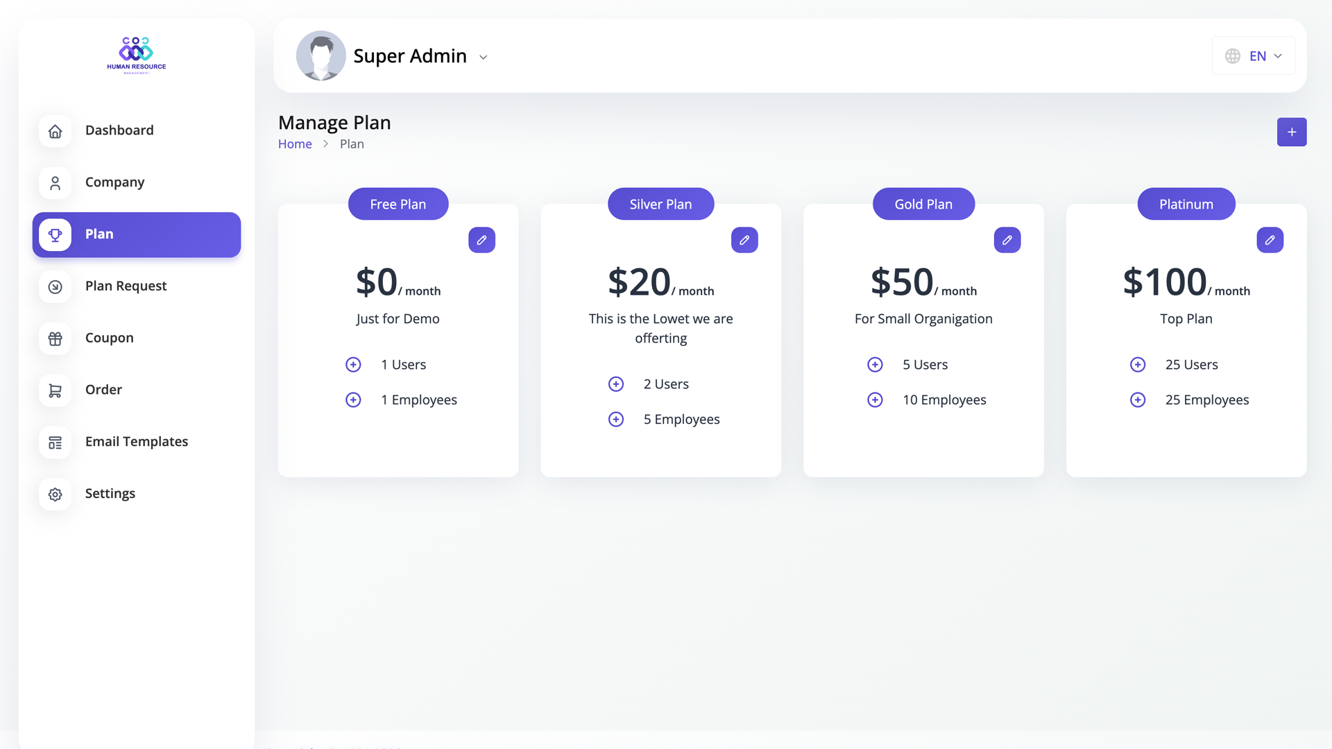Expand the Super Admin dropdown arrow
This screenshot has height=749, width=1332.
pos(484,58)
